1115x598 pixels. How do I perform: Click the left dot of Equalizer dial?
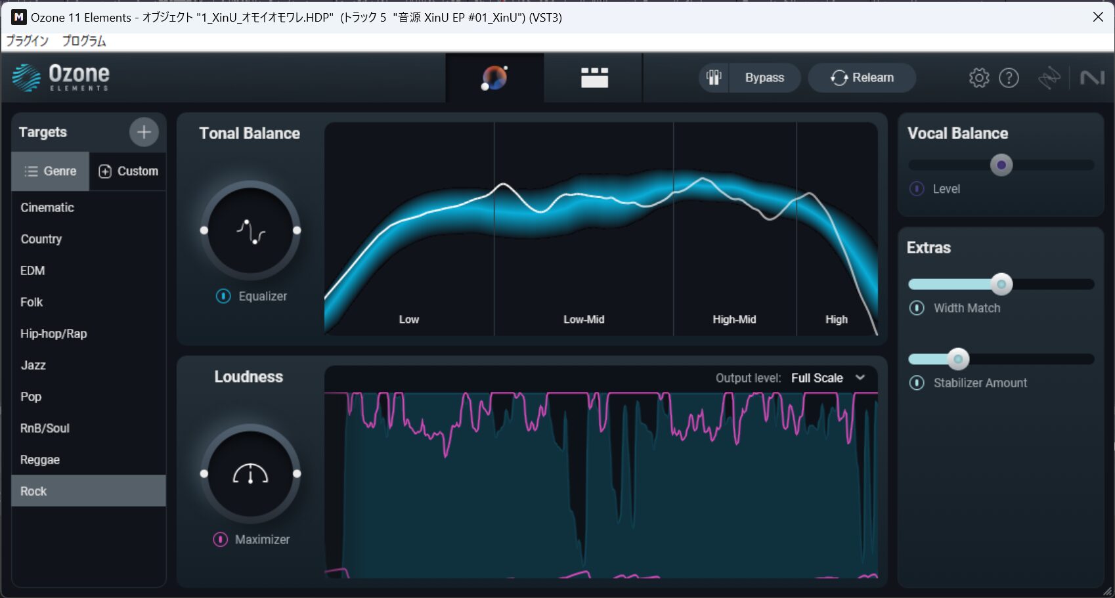tap(204, 230)
